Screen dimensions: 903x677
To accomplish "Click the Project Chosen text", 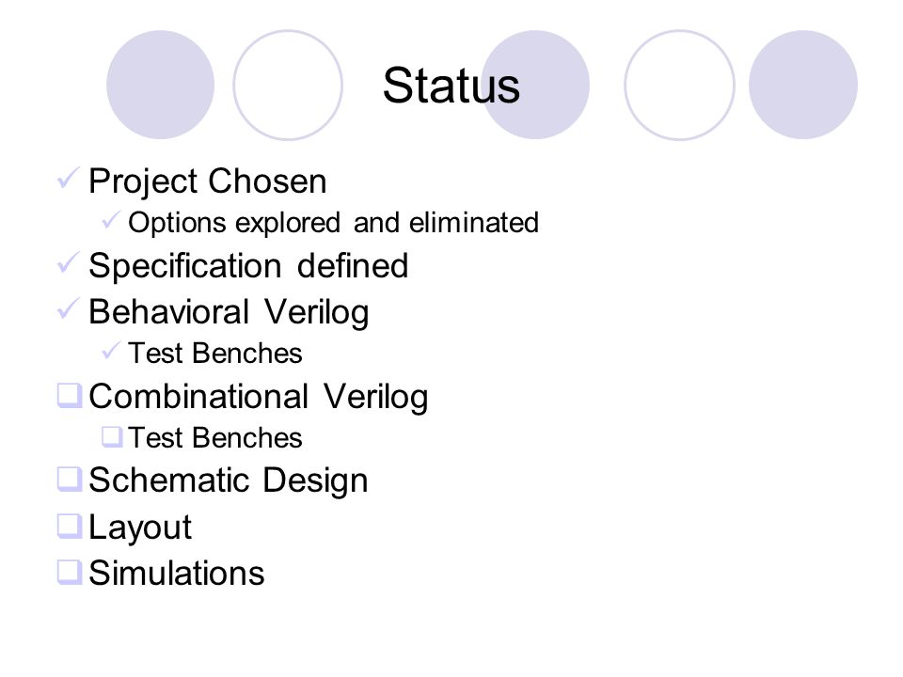I will click(x=208, y=181).
